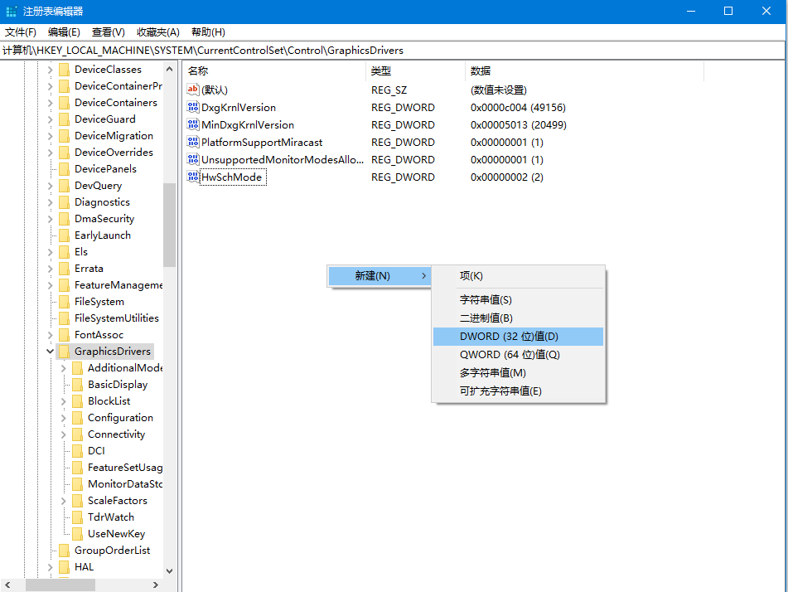The image size is (788, 592).
Task: Click the DWORD icon next to DxgKrnlVersion
Action: tap(194, 107)
